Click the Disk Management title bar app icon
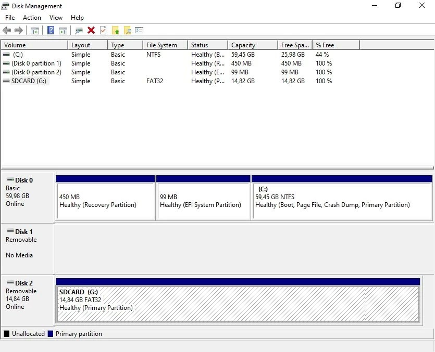Viewport: 435px width, 352px height. tap(5, 6)
